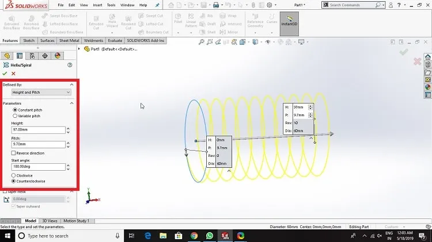Select Clockwise radio button
This screenshot has width=432, height=242.
pos(13,175)
